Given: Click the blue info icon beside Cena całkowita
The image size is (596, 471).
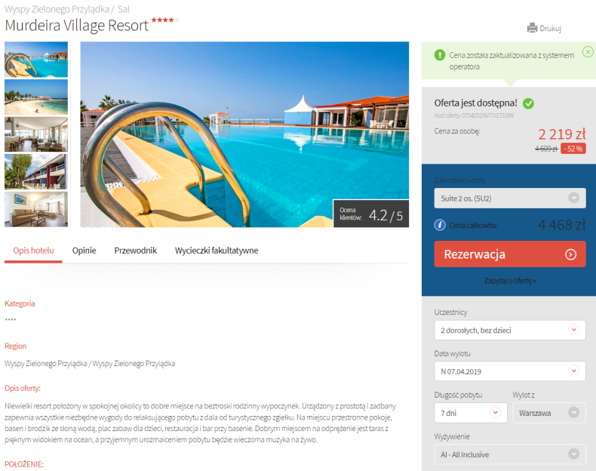Looking at the screenshot, I should [x=439, y=225].
